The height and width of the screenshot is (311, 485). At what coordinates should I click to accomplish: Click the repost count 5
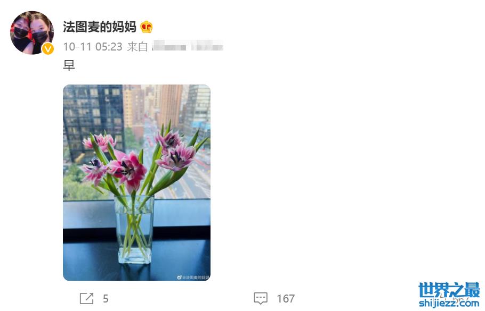click(106, 299)
